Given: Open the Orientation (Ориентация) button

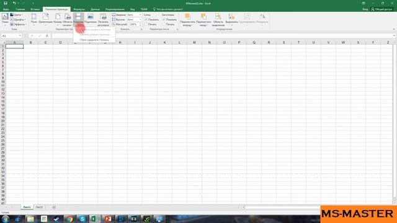Looking at the screenshot, I should point(45,19).
